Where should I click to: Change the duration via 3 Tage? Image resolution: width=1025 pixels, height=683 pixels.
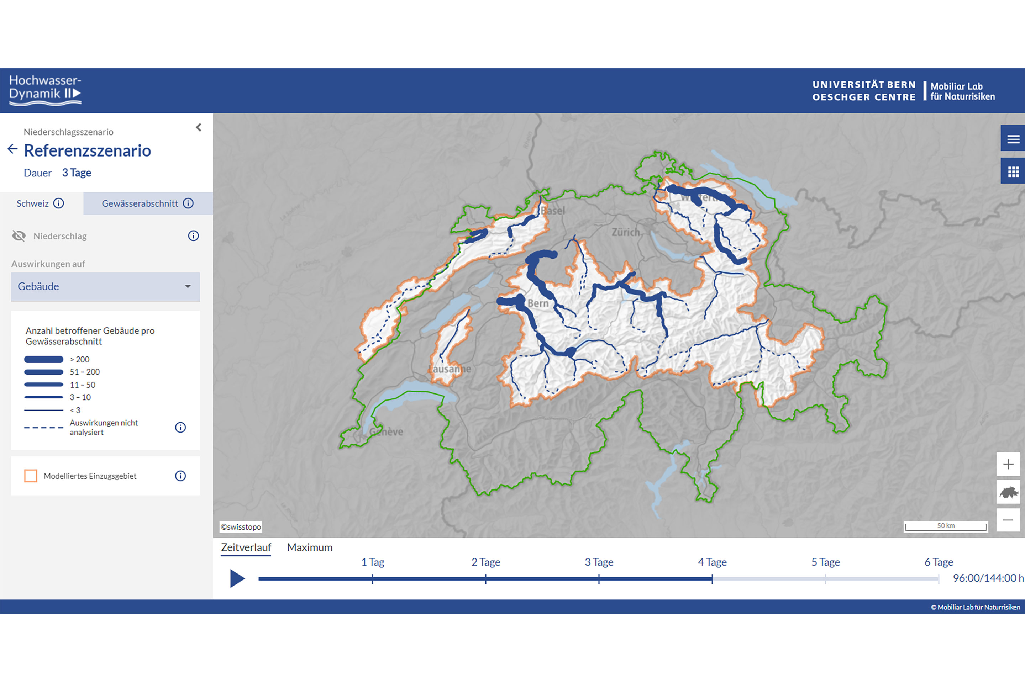[x=77, y=173]
